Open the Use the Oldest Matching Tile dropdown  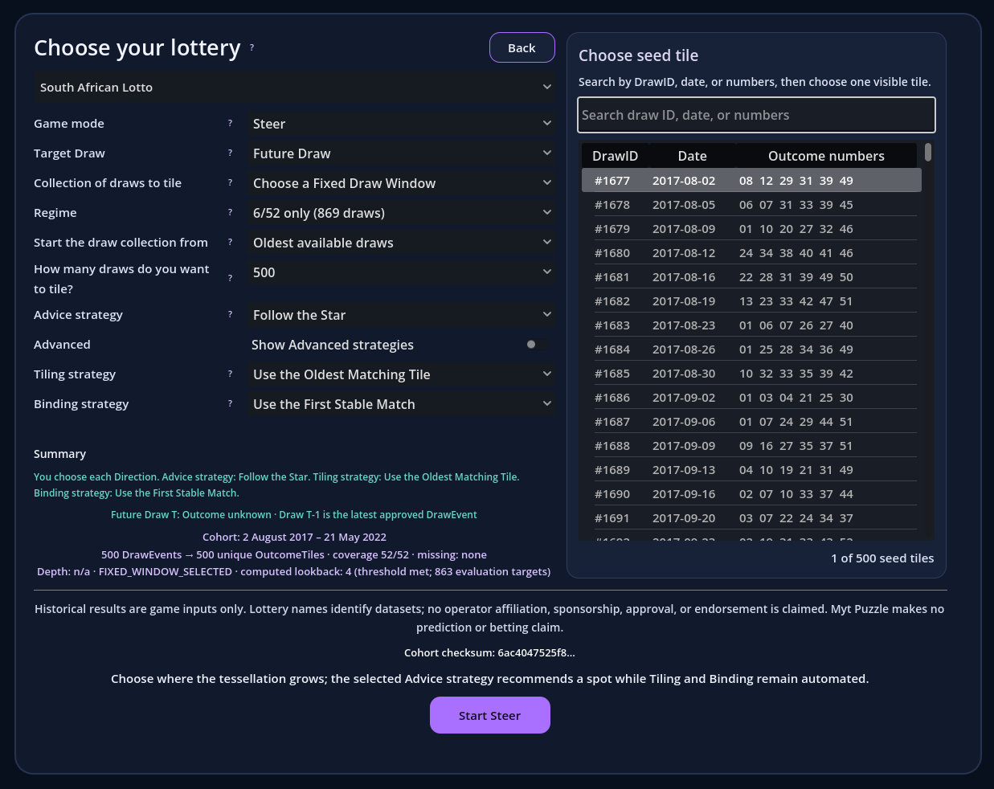point(402,374)
